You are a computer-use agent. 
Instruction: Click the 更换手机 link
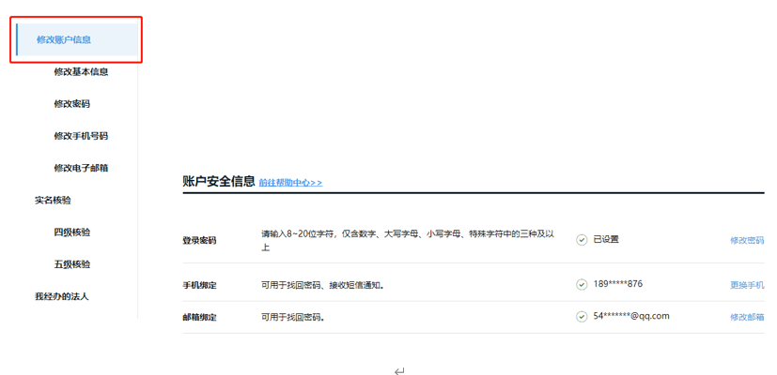(x=747, y=285)
